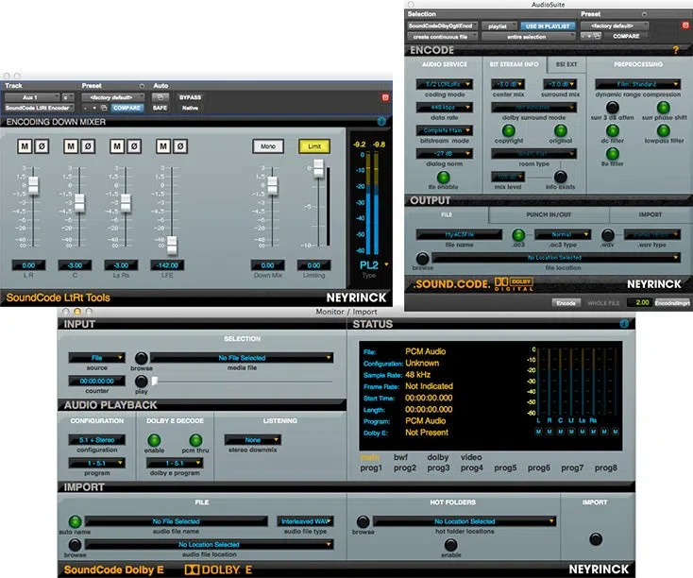Click the Status panel info icon
This screenshot has width=693, height=578.
coord(624,324)
